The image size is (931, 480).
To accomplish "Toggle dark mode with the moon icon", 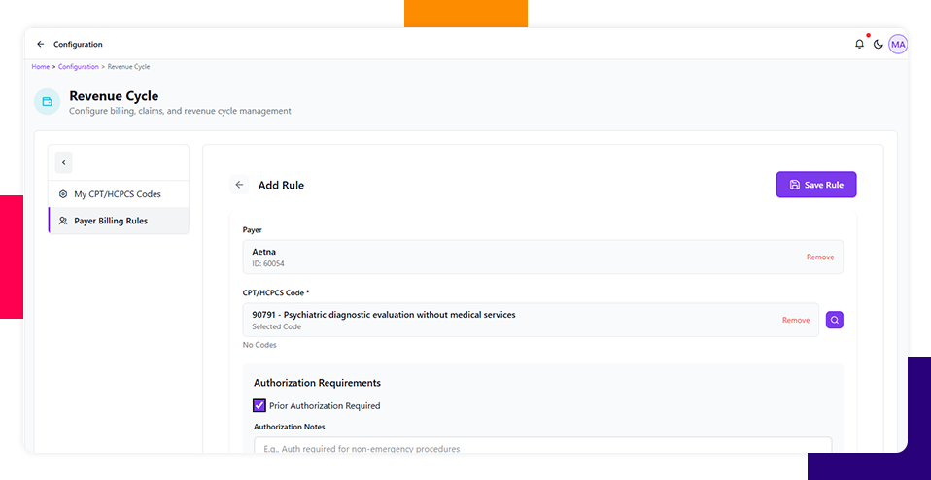I will coord(879,44).
